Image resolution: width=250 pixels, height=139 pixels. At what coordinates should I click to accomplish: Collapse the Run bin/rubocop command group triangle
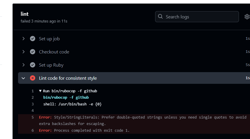pyautogui.click(x=40, y=91)
